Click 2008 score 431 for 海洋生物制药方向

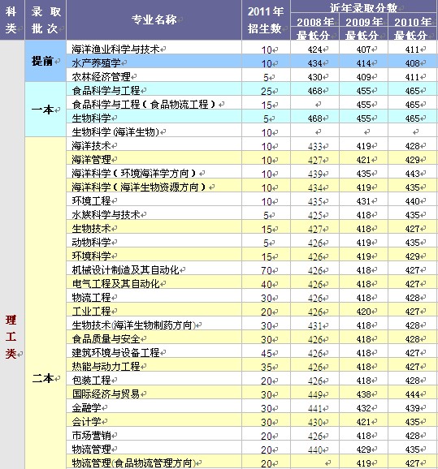click(x=314, y=325)
